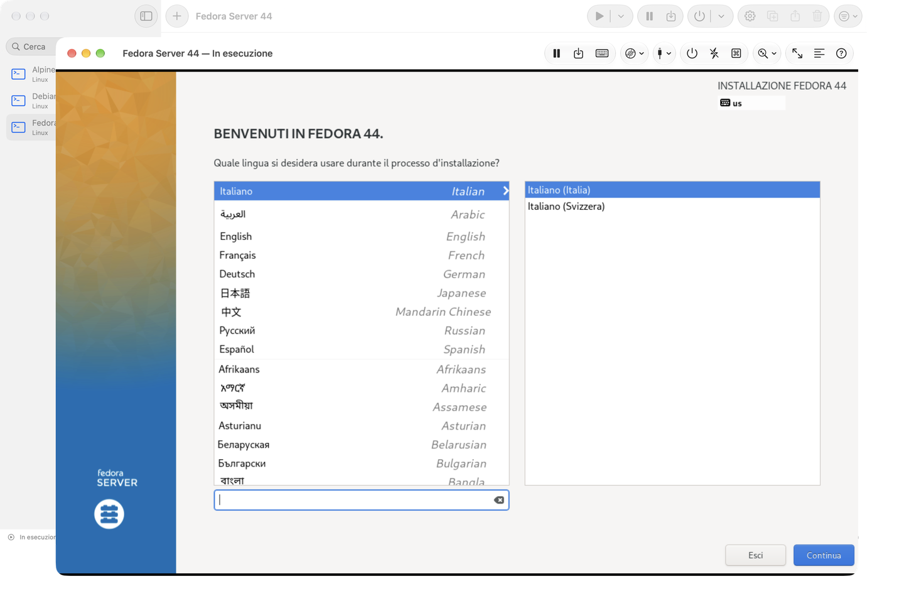The height and width of the screenshot is (613, 904).
Task: Choose Deutsch as installation language
Action: (361, 274)
